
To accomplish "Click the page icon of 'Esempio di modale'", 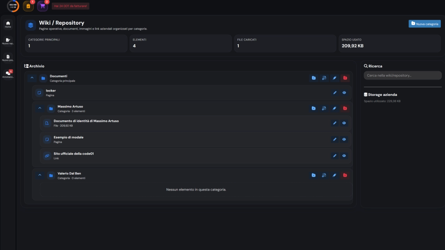I will point(47,139).
